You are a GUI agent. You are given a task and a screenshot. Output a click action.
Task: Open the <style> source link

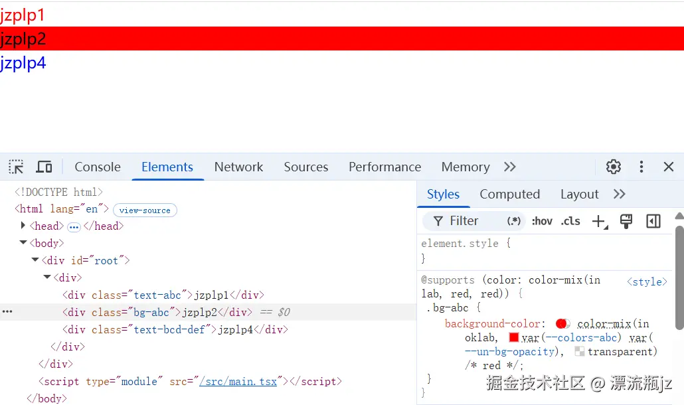click(x=647, y=282)
